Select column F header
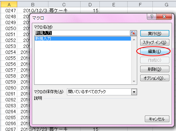The width and height of the screenshot is (176, 131). pos(140,5)
